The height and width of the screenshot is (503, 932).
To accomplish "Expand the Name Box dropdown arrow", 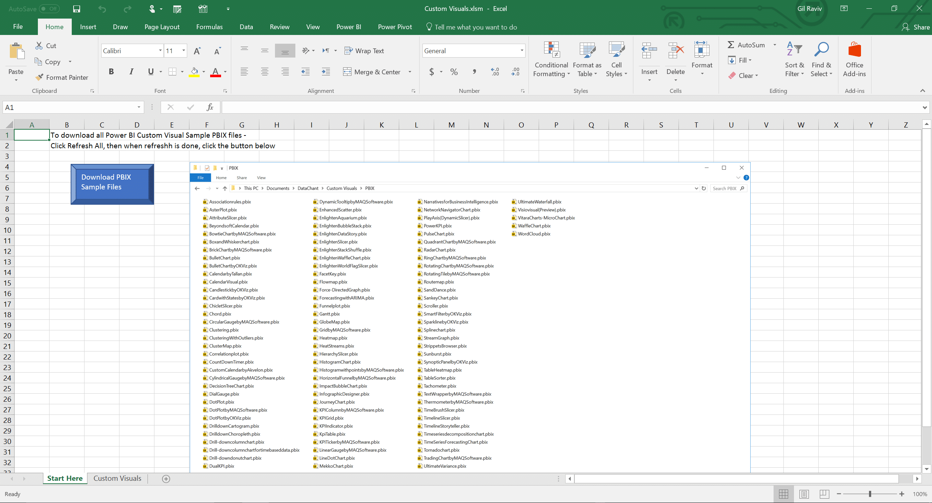I will [x=139, y=107].
